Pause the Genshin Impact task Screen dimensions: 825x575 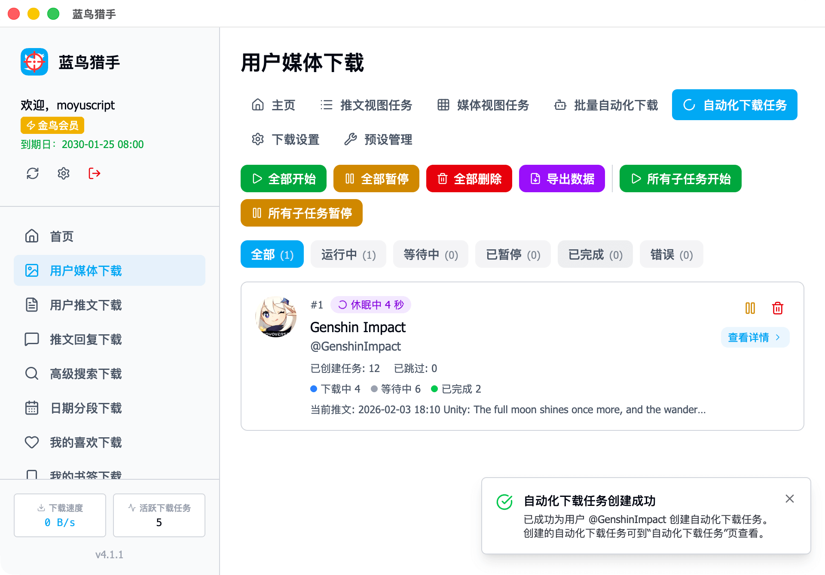click(x=750, y=308)
